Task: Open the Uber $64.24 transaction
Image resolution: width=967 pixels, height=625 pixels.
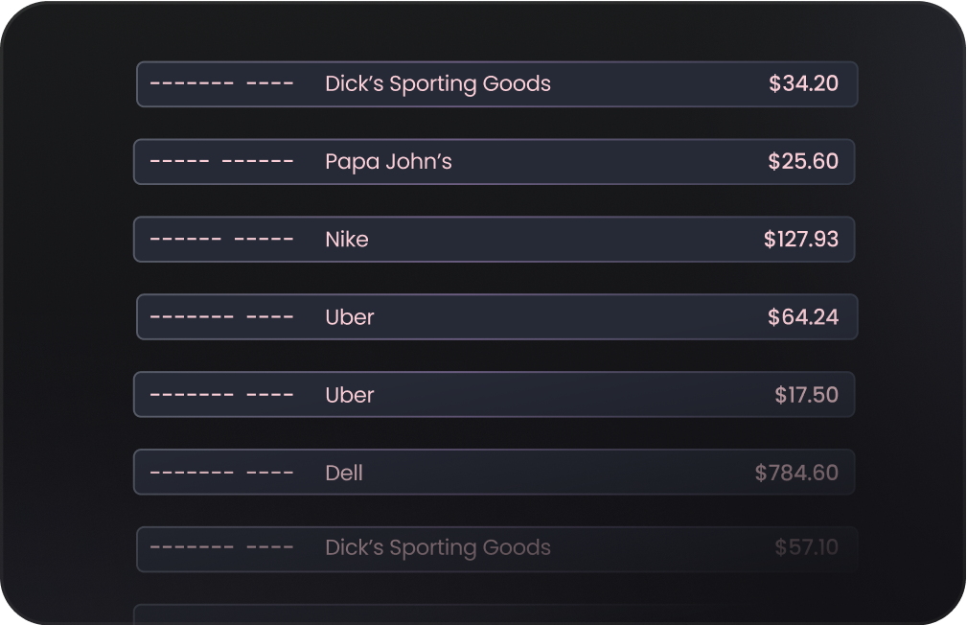Action: (496, 317)
